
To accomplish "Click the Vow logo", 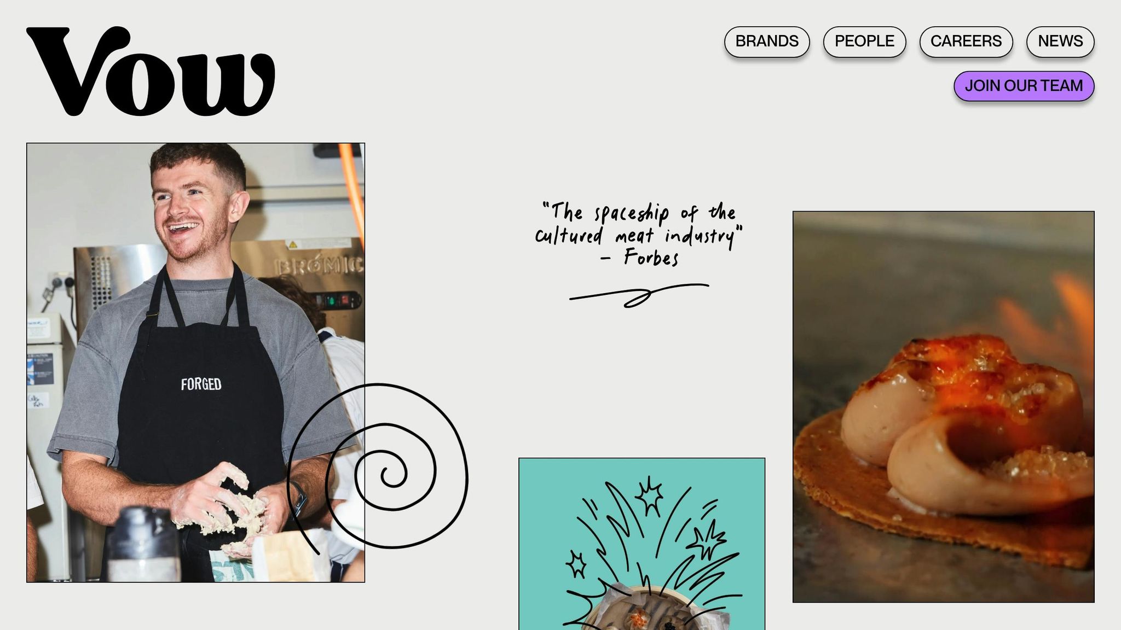I will coord(151,71).
